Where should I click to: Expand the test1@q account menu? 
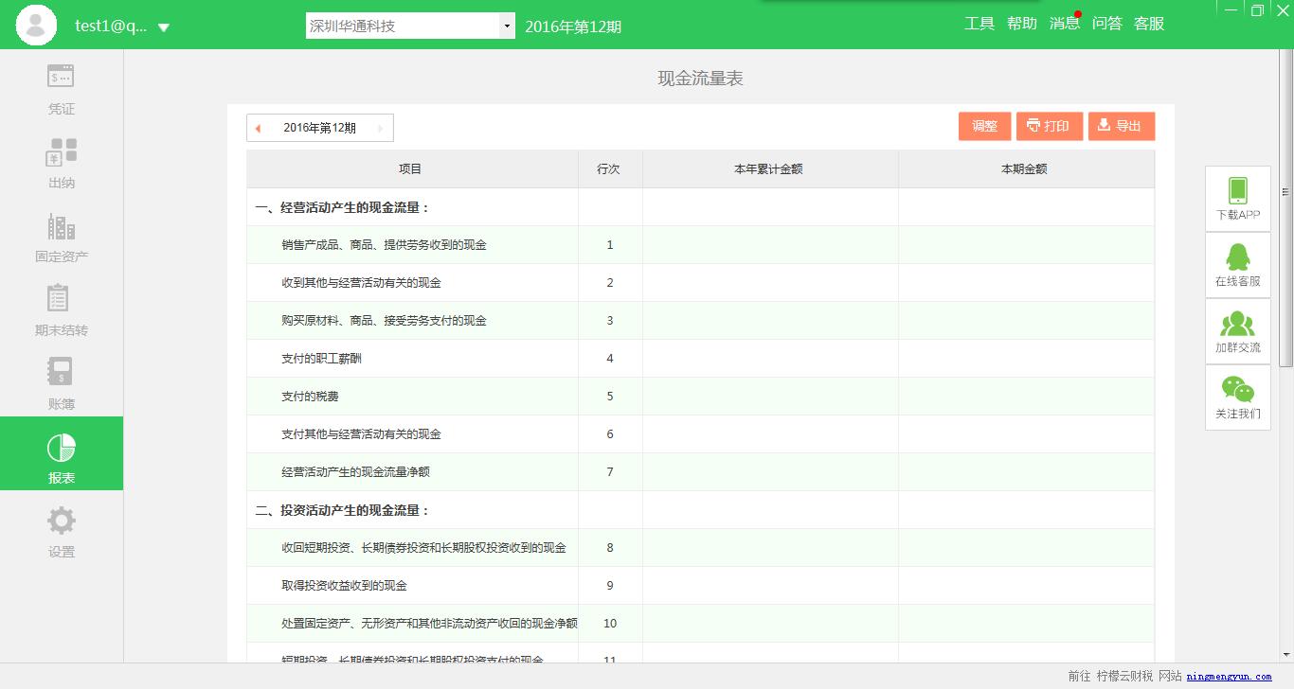[x=114, y=26]
